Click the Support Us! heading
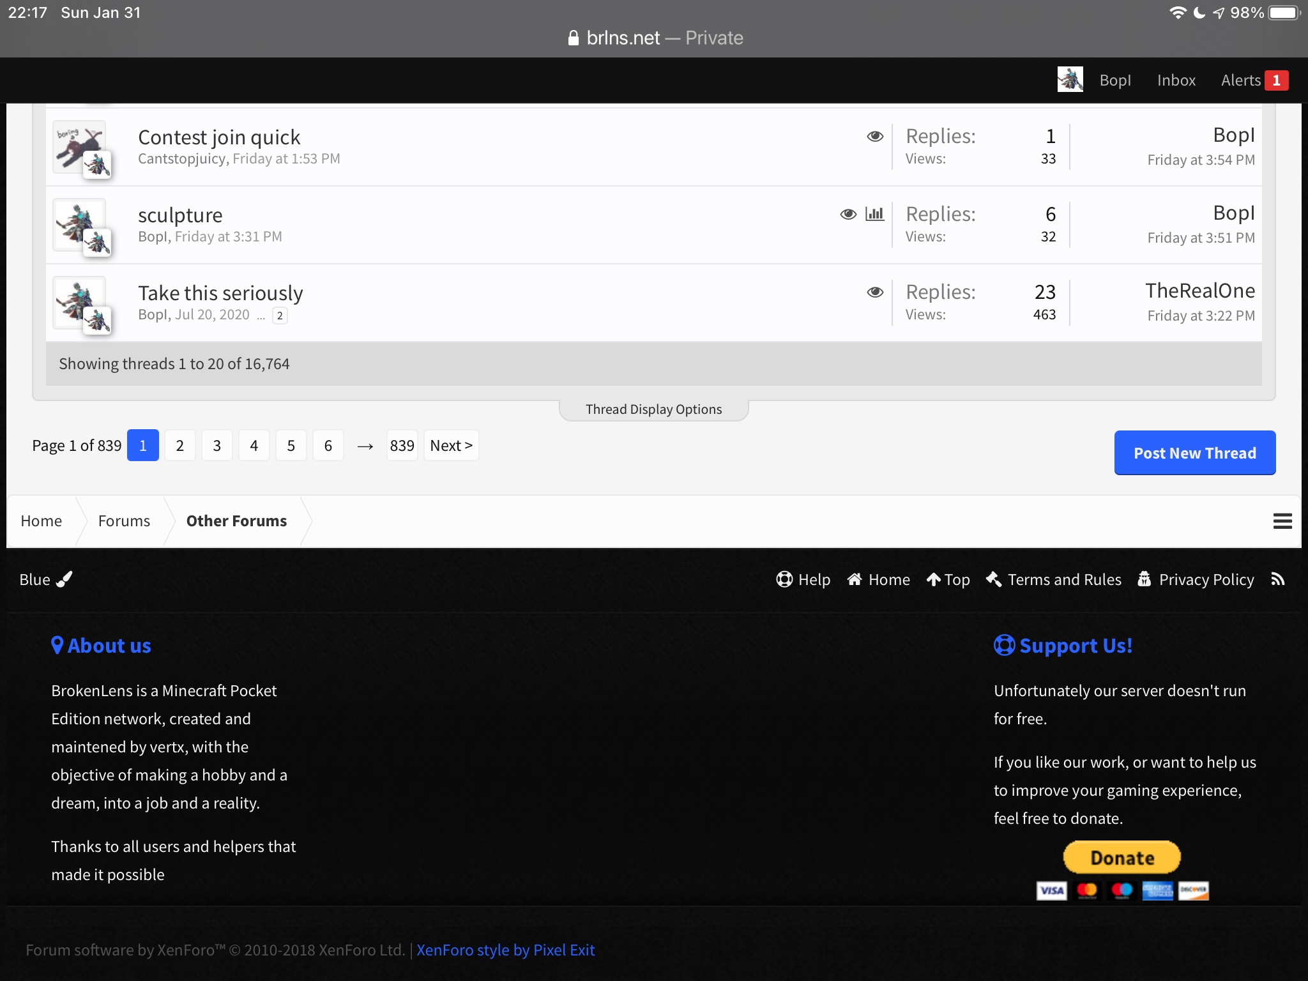1308x981 pixels. pyautogui.click(x=1063, y=646)
